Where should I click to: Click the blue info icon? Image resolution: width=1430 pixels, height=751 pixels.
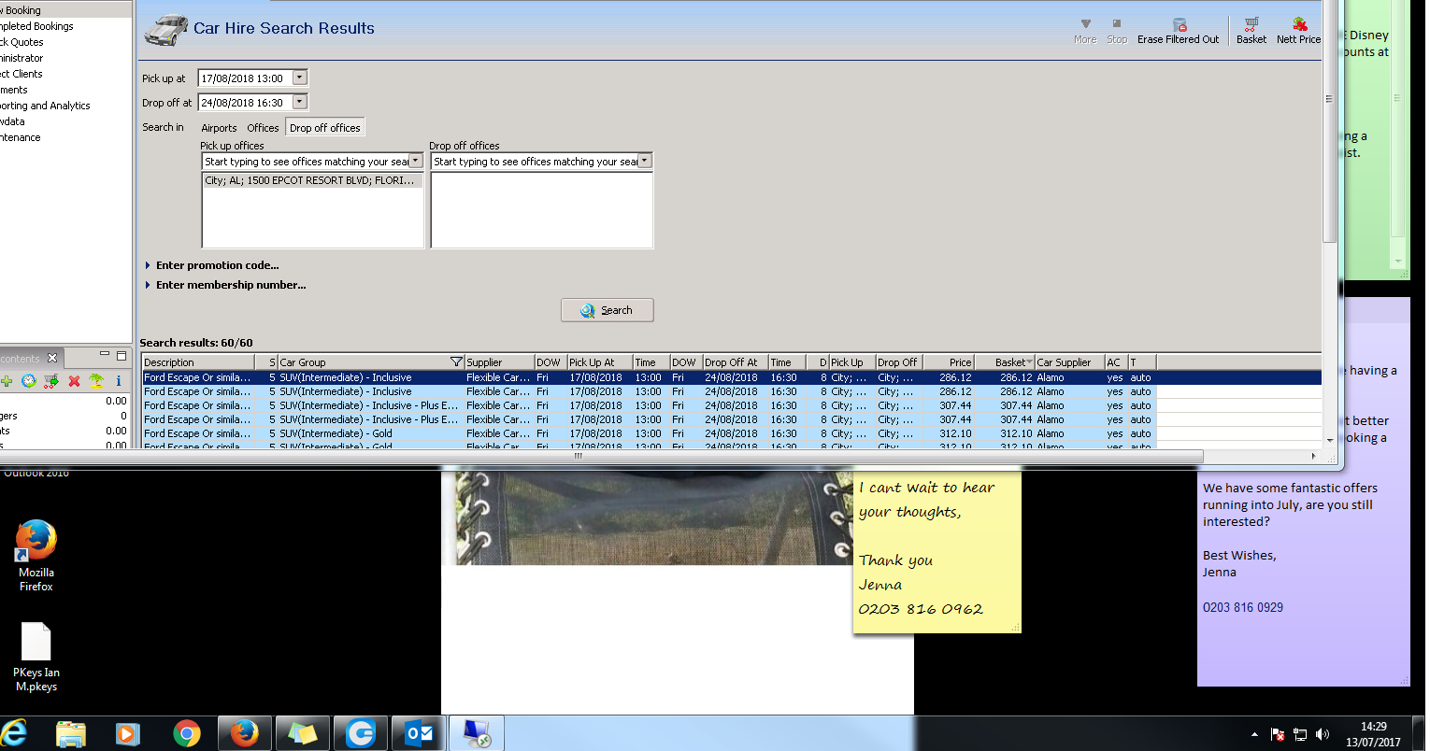coord(119,381)
